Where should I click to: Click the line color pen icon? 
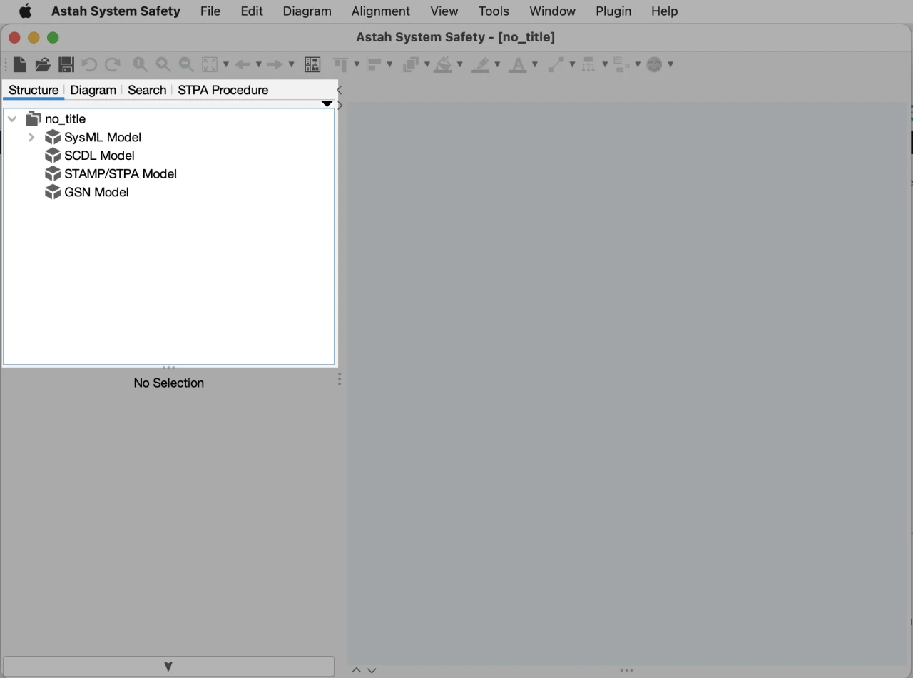click(x=481, y=65)
